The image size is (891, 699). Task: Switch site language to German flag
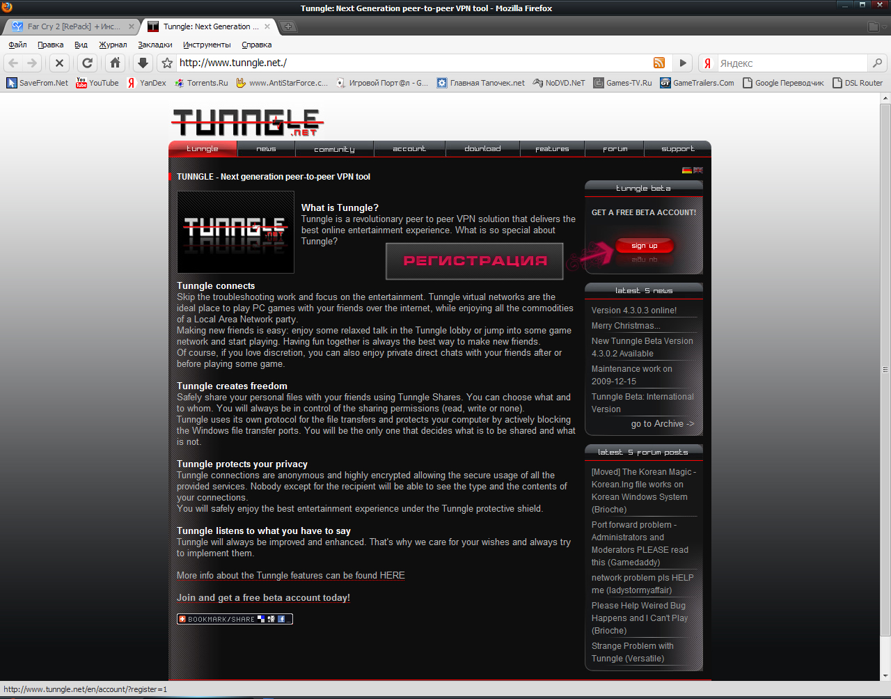[686, 170]
